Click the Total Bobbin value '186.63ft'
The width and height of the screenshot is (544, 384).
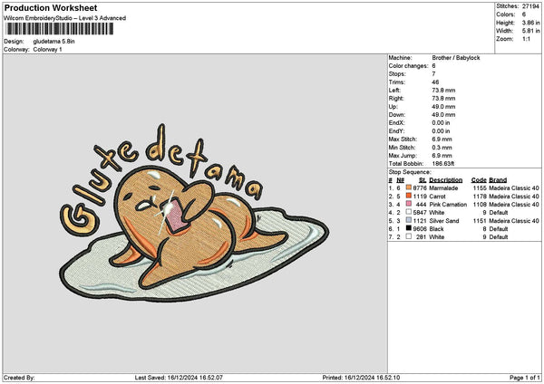(443, 164)
